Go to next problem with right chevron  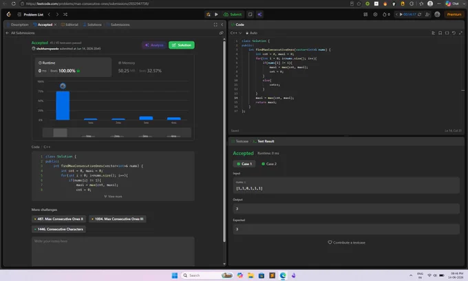coord(57,14)
